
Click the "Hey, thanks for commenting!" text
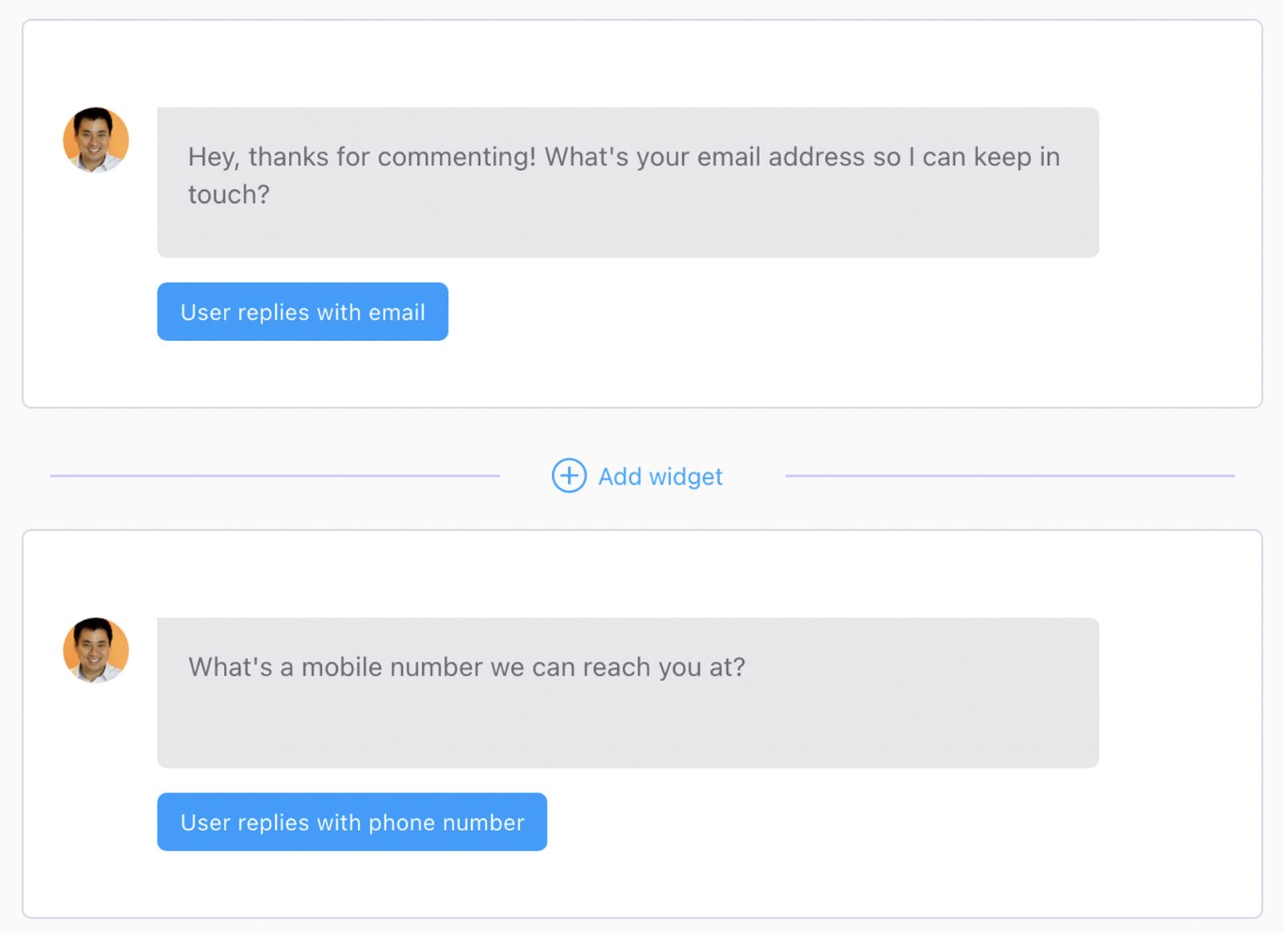tap(361, 157)
